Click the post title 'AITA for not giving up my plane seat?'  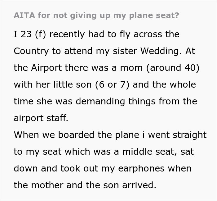(x=96, y=16)
